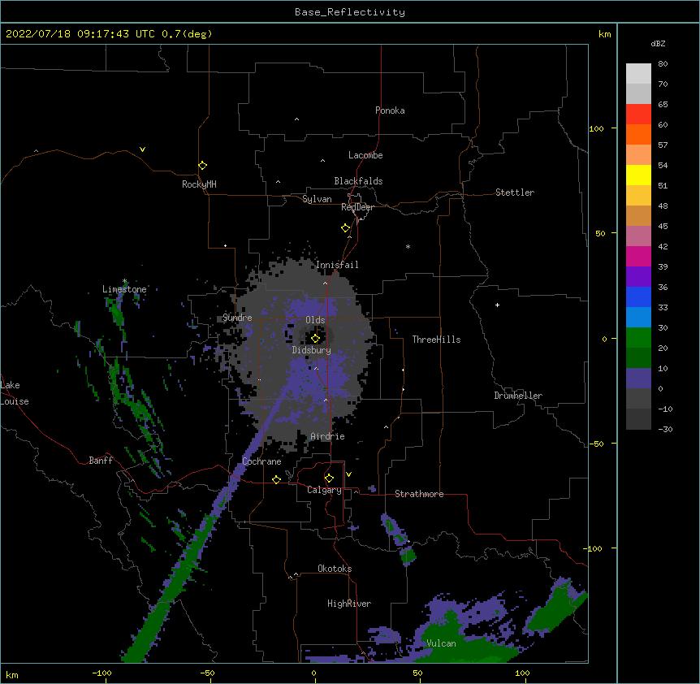700x684 pixels.
Task: Click the Strathmore label
Action: tap(419, 494)
